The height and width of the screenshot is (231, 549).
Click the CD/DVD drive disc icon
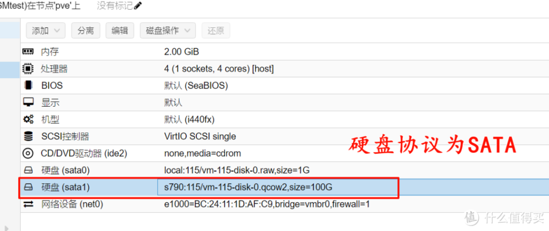coord(28,153)
